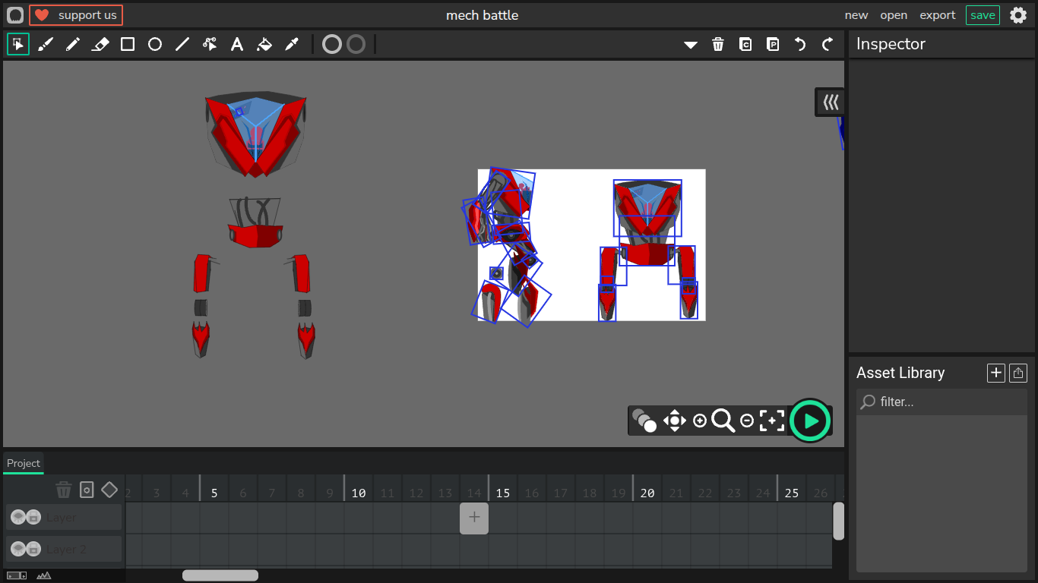
Task: Select the Brush tool
Action: (x=46, y=45)
